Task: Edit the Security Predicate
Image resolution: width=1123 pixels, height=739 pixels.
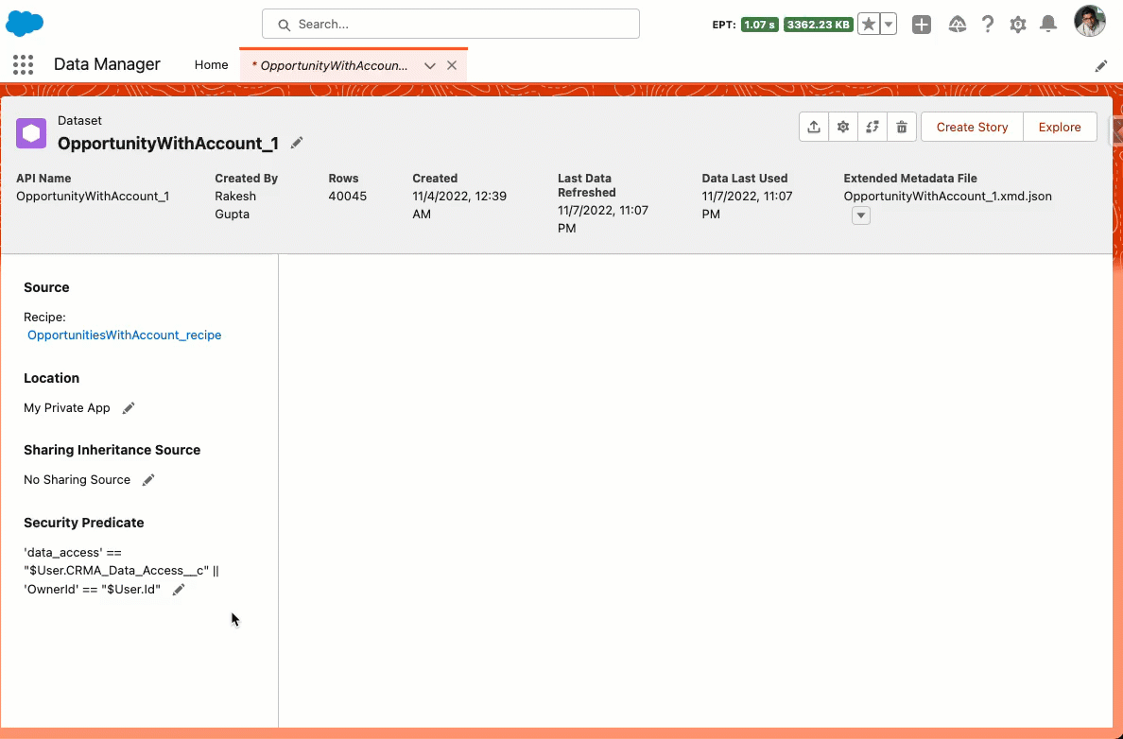Action: [x=179, y=589]
